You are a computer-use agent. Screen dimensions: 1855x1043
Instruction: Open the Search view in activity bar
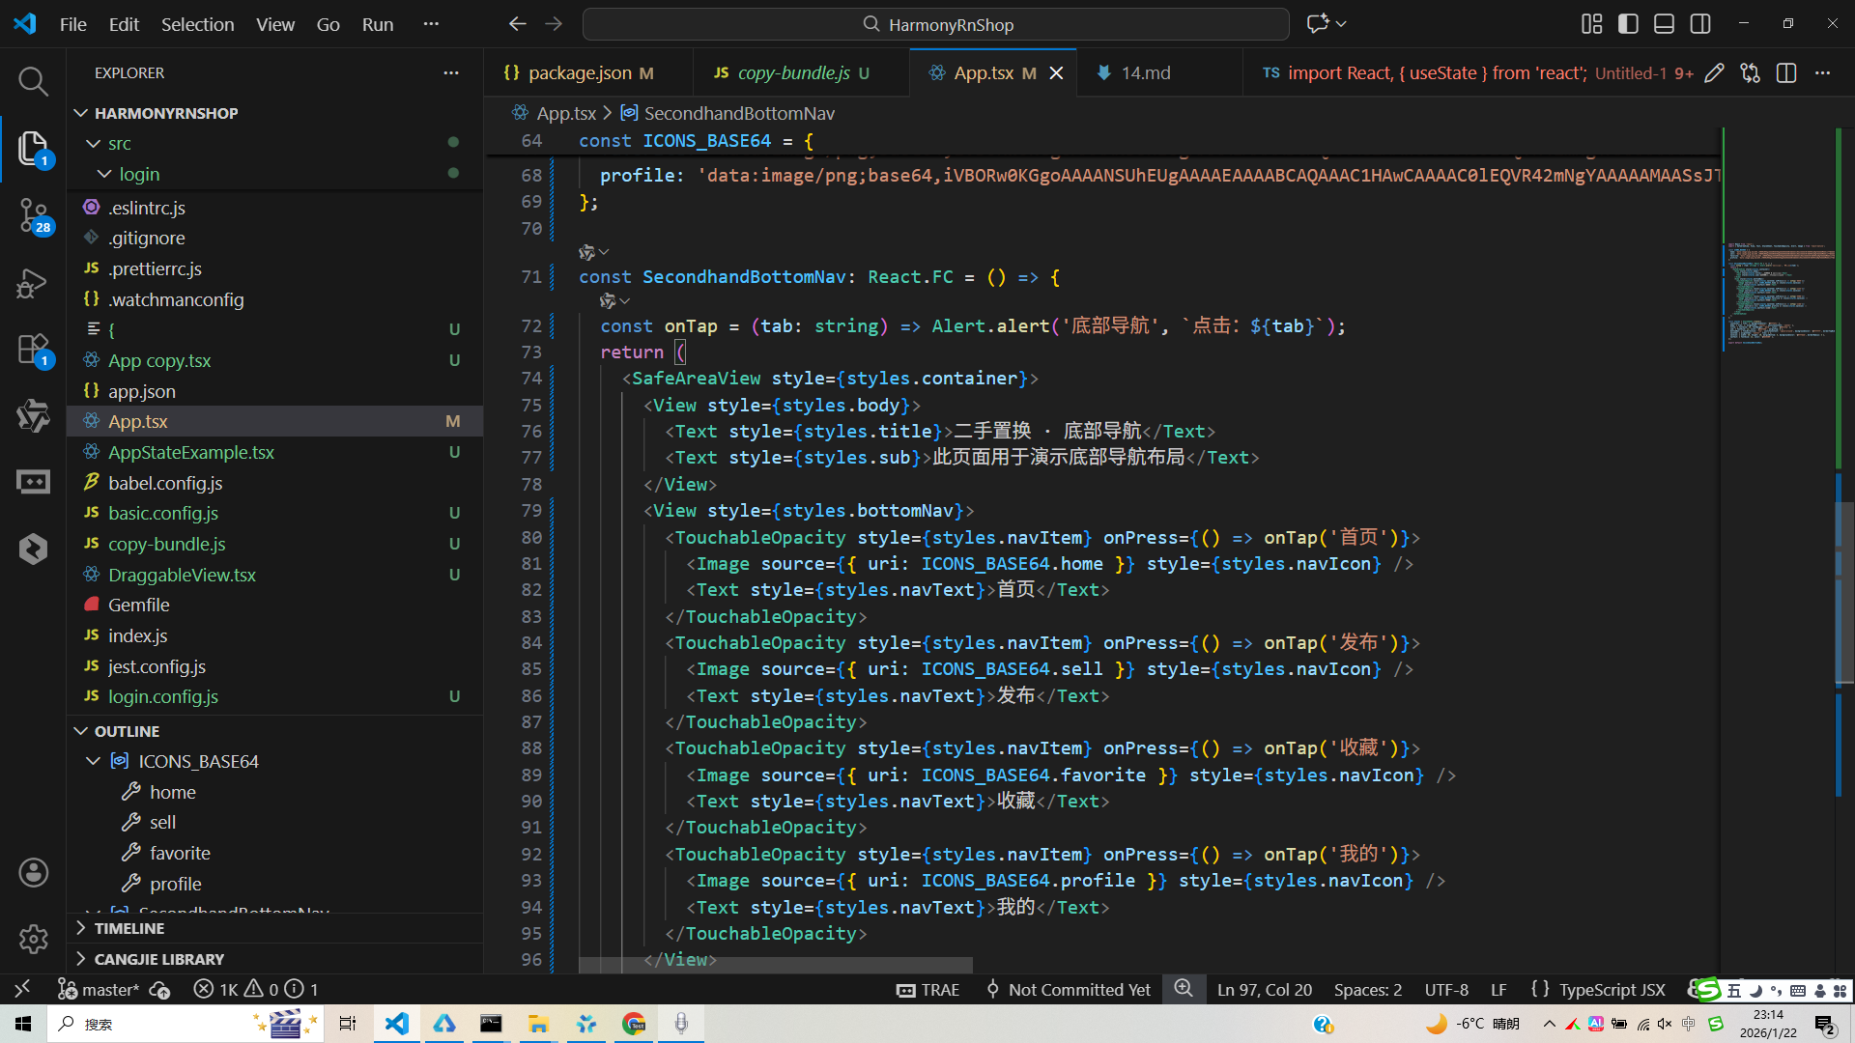(x=33, y=81)
